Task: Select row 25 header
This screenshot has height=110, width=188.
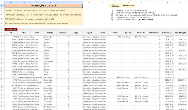Action: [x=2, y=77]
